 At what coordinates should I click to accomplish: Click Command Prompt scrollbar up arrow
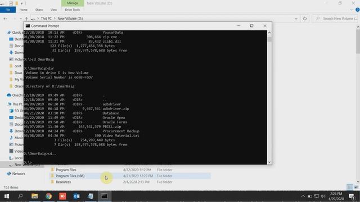tap(269, 33)
